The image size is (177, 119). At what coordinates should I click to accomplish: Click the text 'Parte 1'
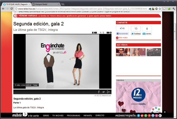click(x=17, y=103)
